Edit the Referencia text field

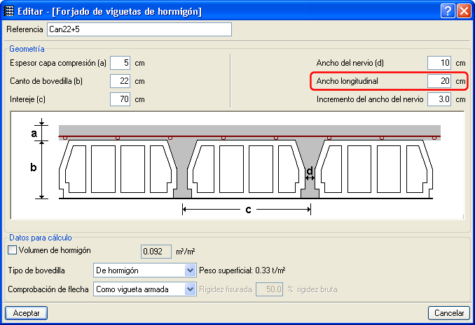pyautogui.click(x=138, y=29)
